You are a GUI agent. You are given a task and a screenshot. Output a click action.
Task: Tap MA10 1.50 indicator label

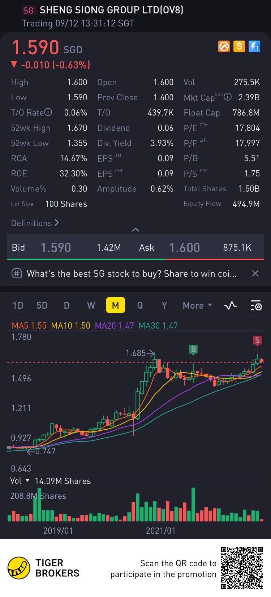pyautogui.click(x=70, y=325)
